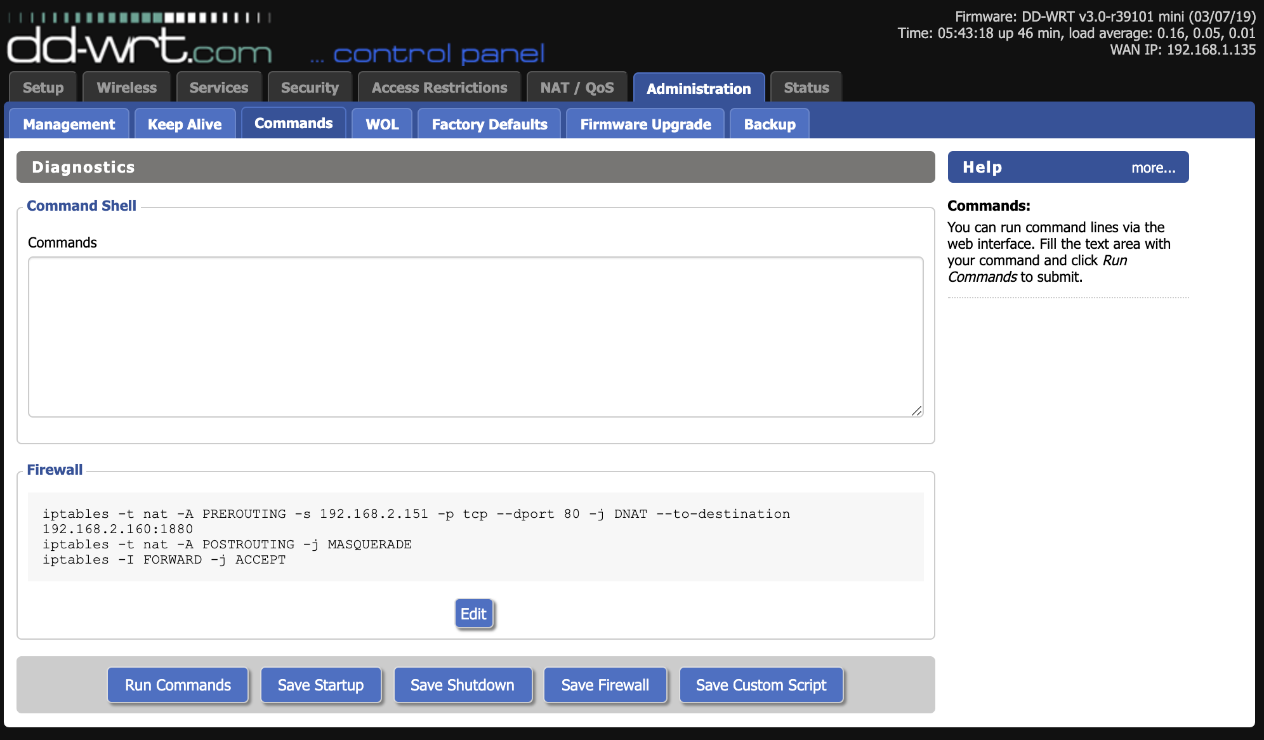Open the Wireless tab
The height and width of the screenshot is (740, 1264).
coord(127,88)
